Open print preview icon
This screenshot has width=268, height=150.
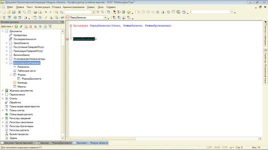tap(40, 12)
